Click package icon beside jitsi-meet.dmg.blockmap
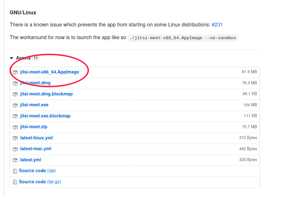282x197 pixels. [x=15, y=94]
